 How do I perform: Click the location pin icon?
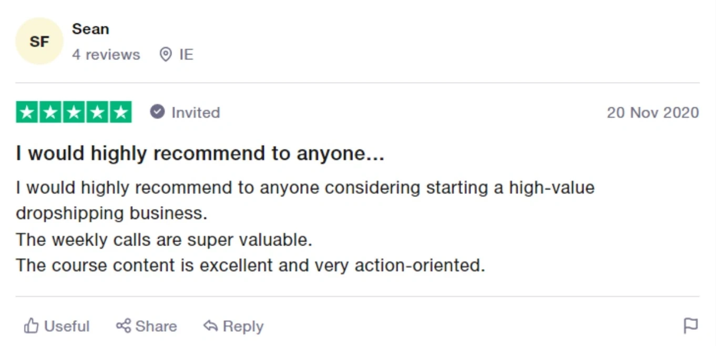pyautogui.click(x=166, y=54)
